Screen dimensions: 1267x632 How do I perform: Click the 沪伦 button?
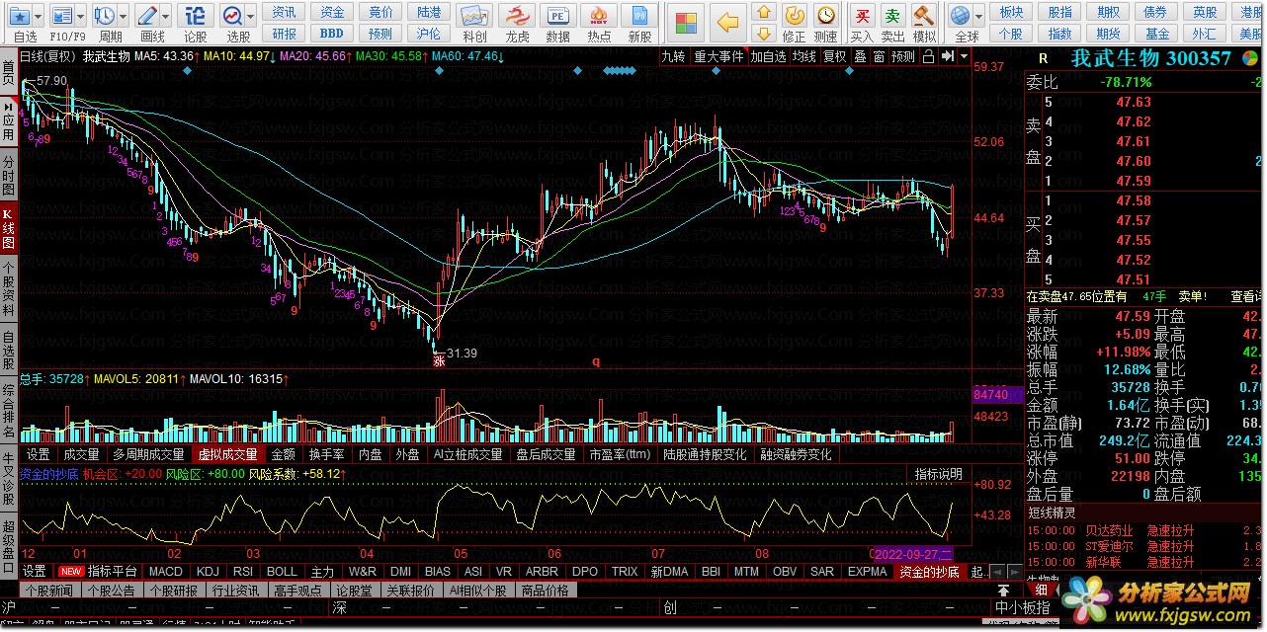[429, 34]
